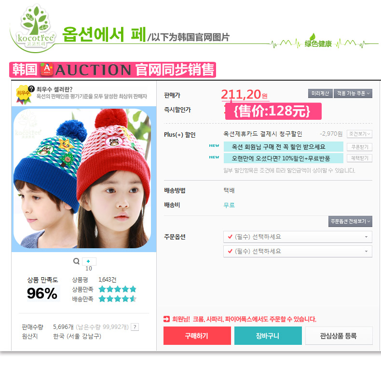Click the magnifier zoom icon under photo
Image resolution: width=381 pixels, height=369 pixels.
pyautogui.click(x=76, y=261)
